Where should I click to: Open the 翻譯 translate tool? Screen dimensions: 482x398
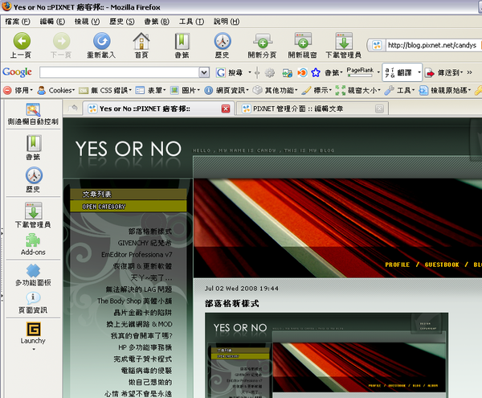[401, 72]
